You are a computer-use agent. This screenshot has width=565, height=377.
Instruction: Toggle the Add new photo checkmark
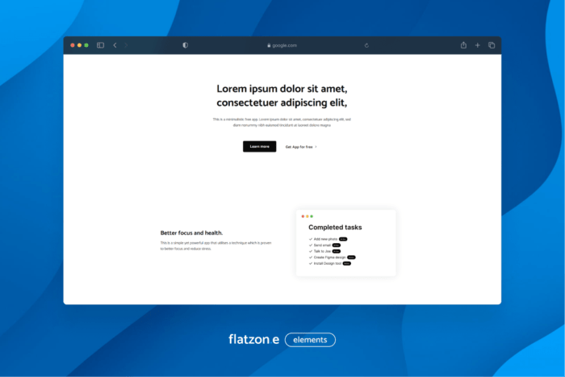tap(311, 239)
